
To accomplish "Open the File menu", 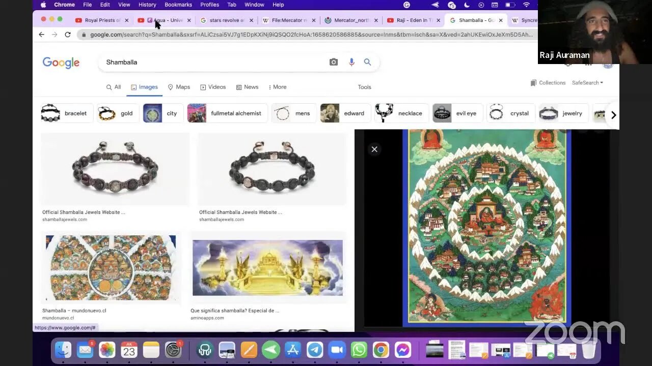I will pos(88,5).
